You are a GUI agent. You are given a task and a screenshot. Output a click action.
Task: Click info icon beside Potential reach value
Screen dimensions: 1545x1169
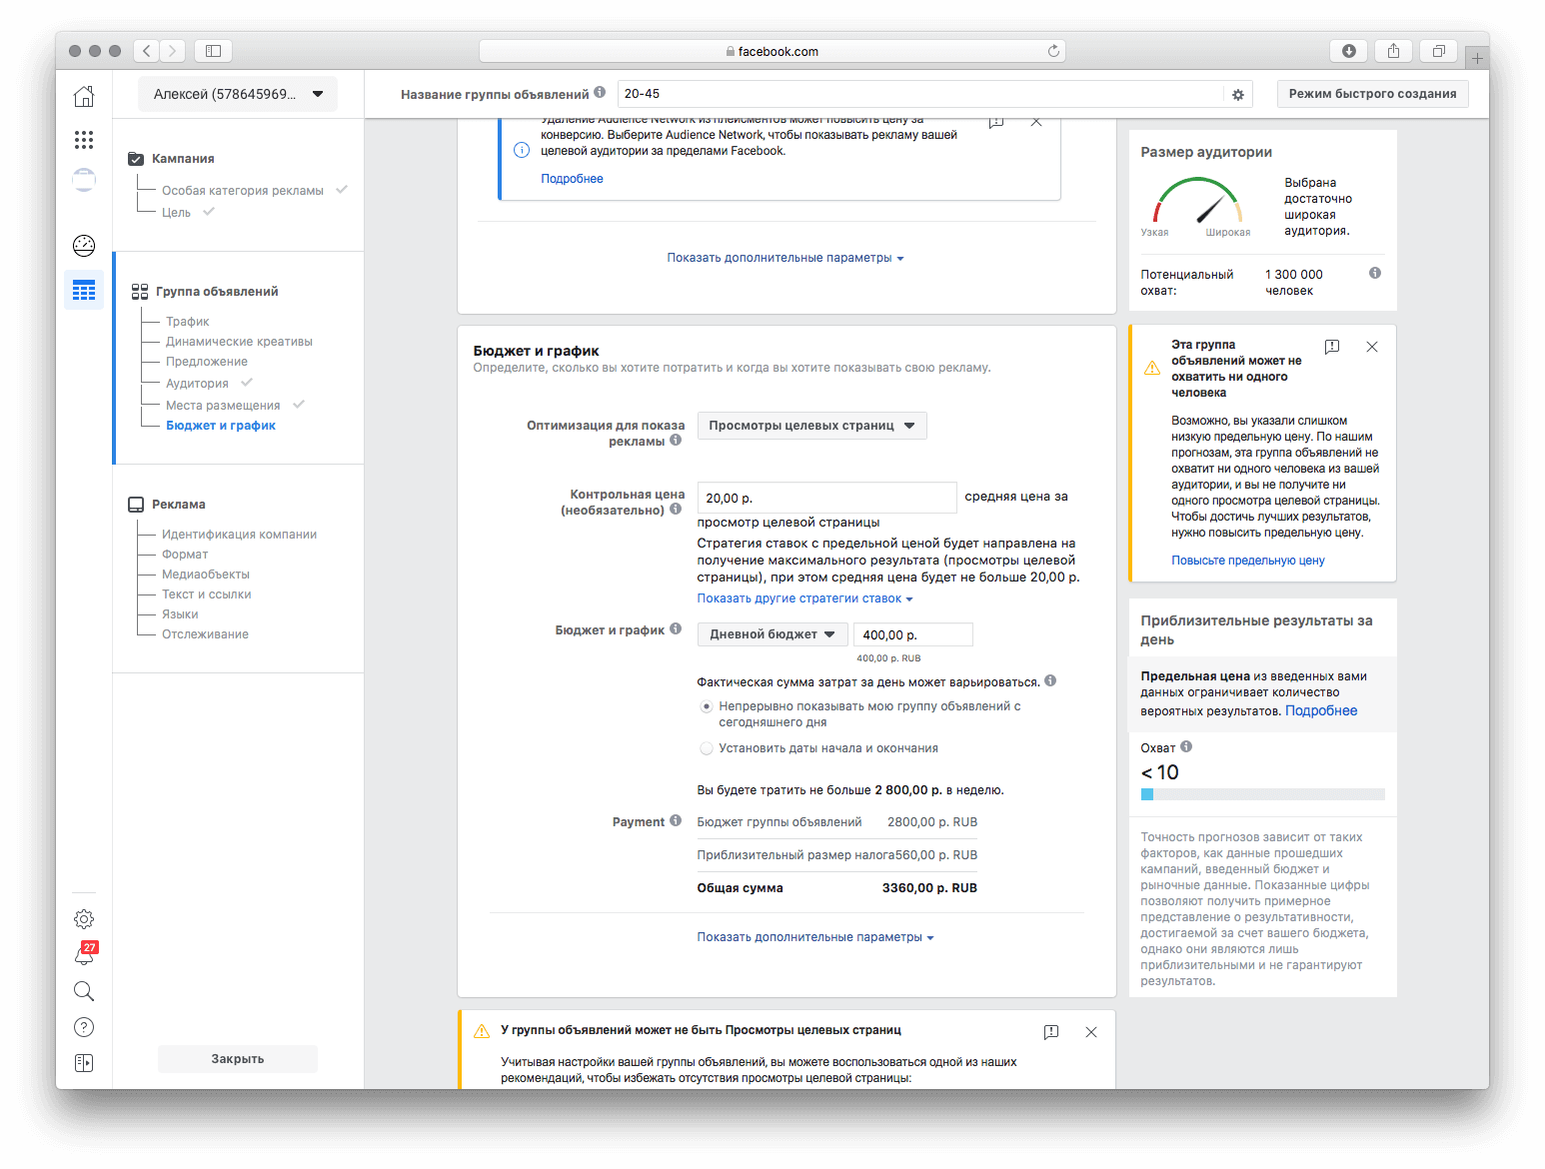1375,273
